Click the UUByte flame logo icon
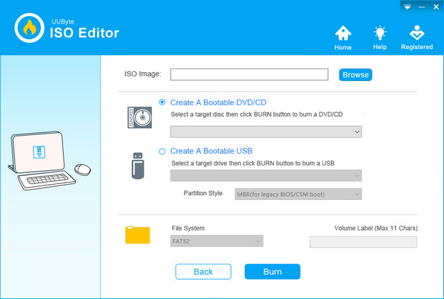 point(28,28)
